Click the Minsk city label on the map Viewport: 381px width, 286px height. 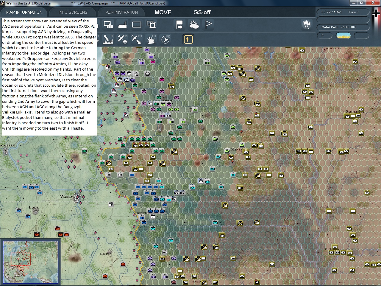(237, 149)
